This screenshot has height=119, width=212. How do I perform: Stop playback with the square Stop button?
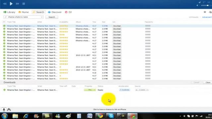coord(24,4)
